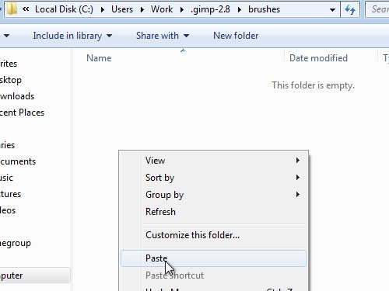Open the address bar history dropdown arrow
Screen dimensions: 389x291
click(332, 10)
